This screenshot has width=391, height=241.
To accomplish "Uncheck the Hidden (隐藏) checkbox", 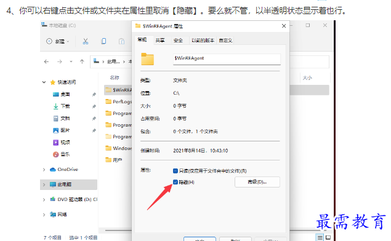I will coord(175,182).
